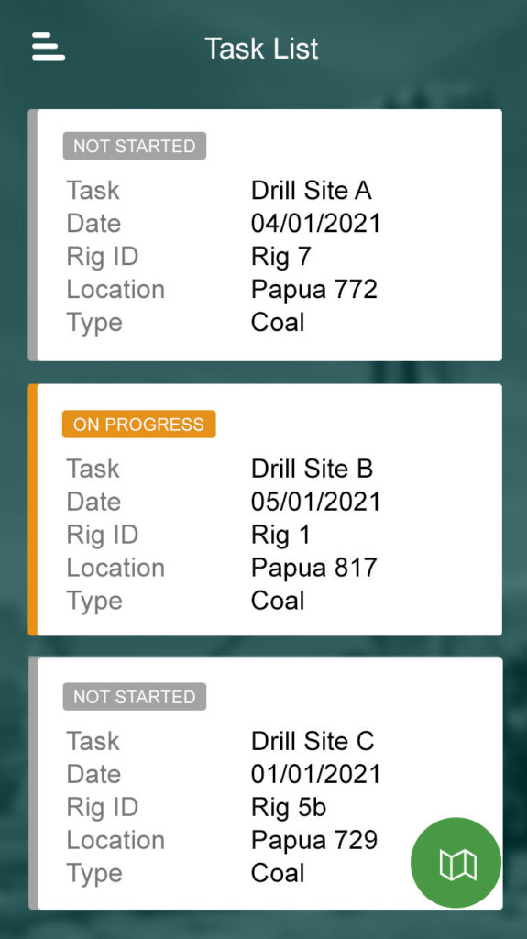This screenshot has width=527, height=939.
Task: Click location Papua 772
Action: (313, 289)
